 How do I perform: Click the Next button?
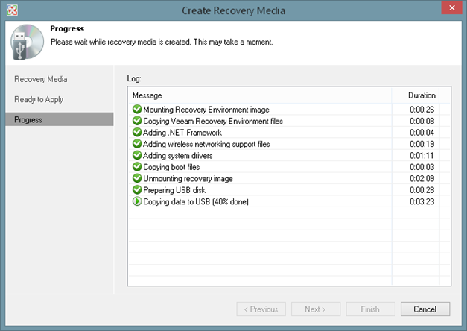click(316, 309)
